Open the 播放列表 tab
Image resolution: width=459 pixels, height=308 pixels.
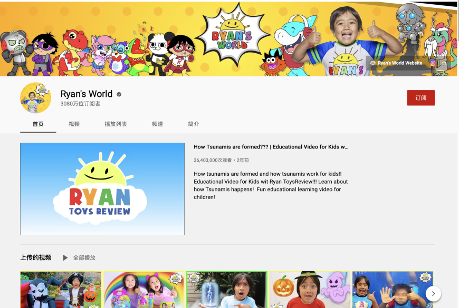116,124
